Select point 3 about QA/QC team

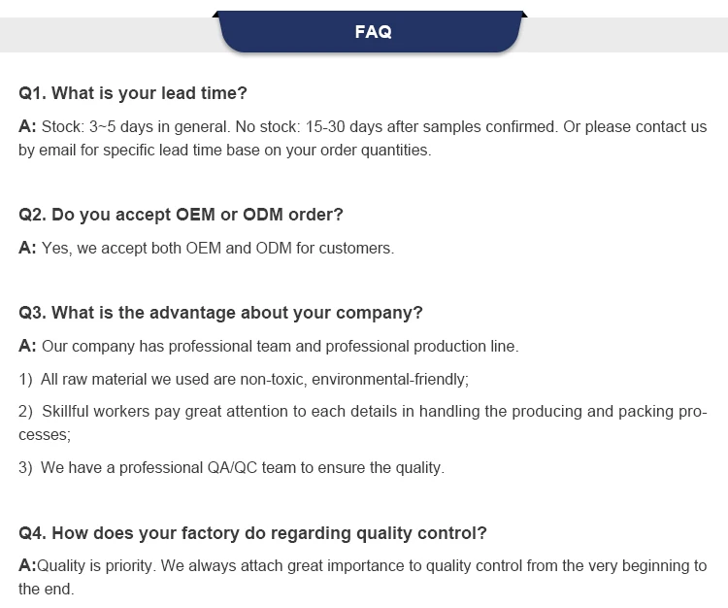(x=231, y=467)
